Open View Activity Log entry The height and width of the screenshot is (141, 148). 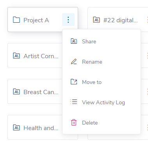tap(102, 102)
